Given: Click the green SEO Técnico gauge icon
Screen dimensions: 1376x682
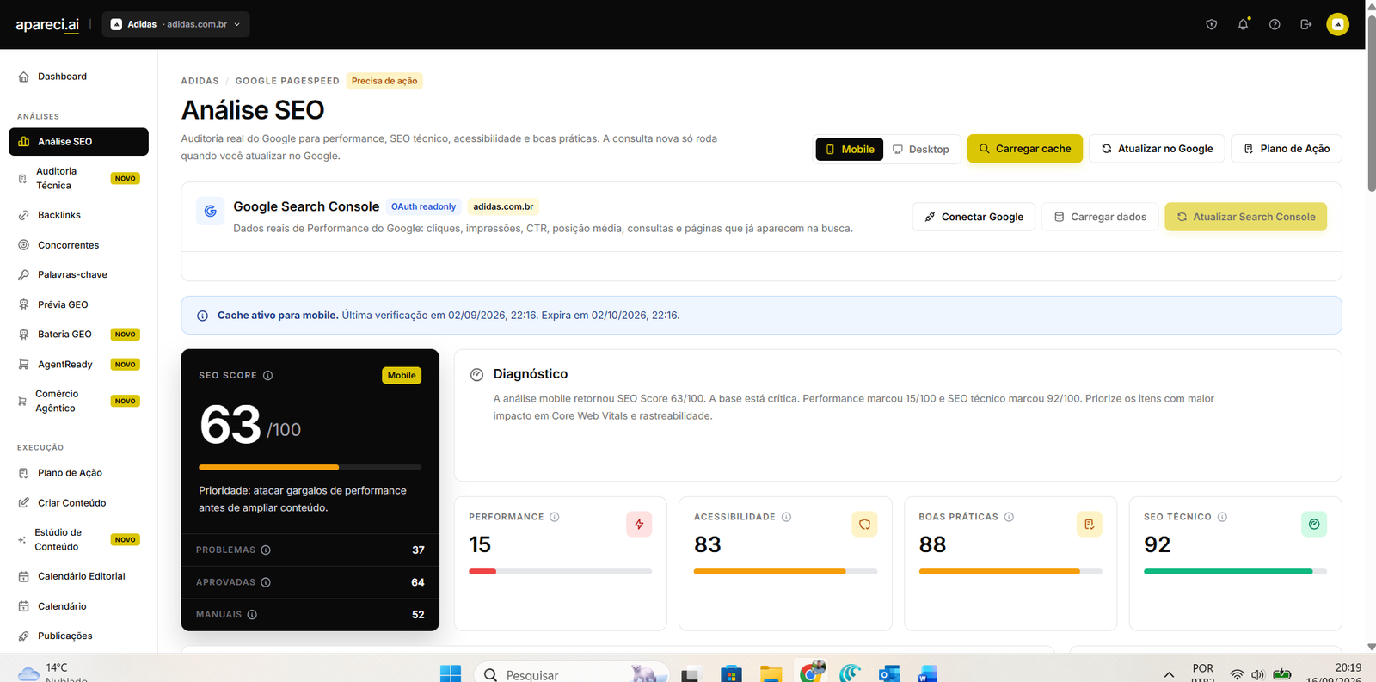Looking at the screenshot, I should pyautogui.click(x=1314, y=524).
